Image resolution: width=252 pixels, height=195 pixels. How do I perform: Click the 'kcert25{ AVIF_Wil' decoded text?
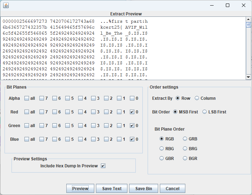tap(124, 27)
